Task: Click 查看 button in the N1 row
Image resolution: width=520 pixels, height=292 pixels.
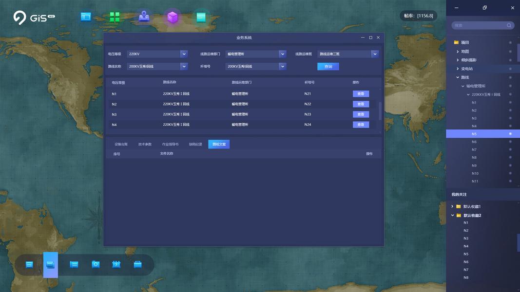Action: (x=361, y=94)
